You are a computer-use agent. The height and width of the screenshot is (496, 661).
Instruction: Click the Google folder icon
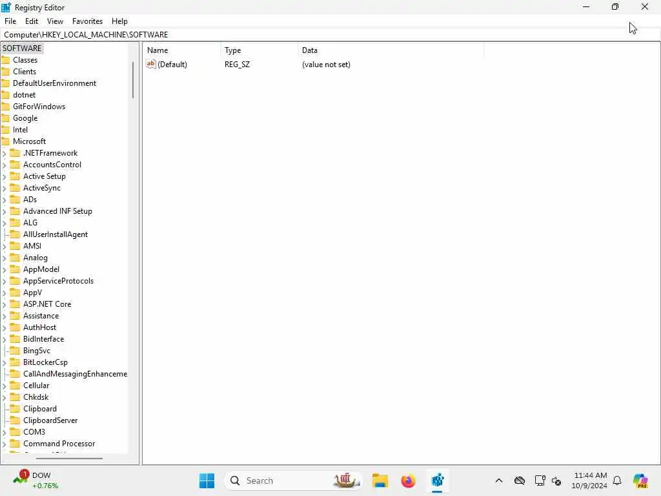click(x=5, y=118)
